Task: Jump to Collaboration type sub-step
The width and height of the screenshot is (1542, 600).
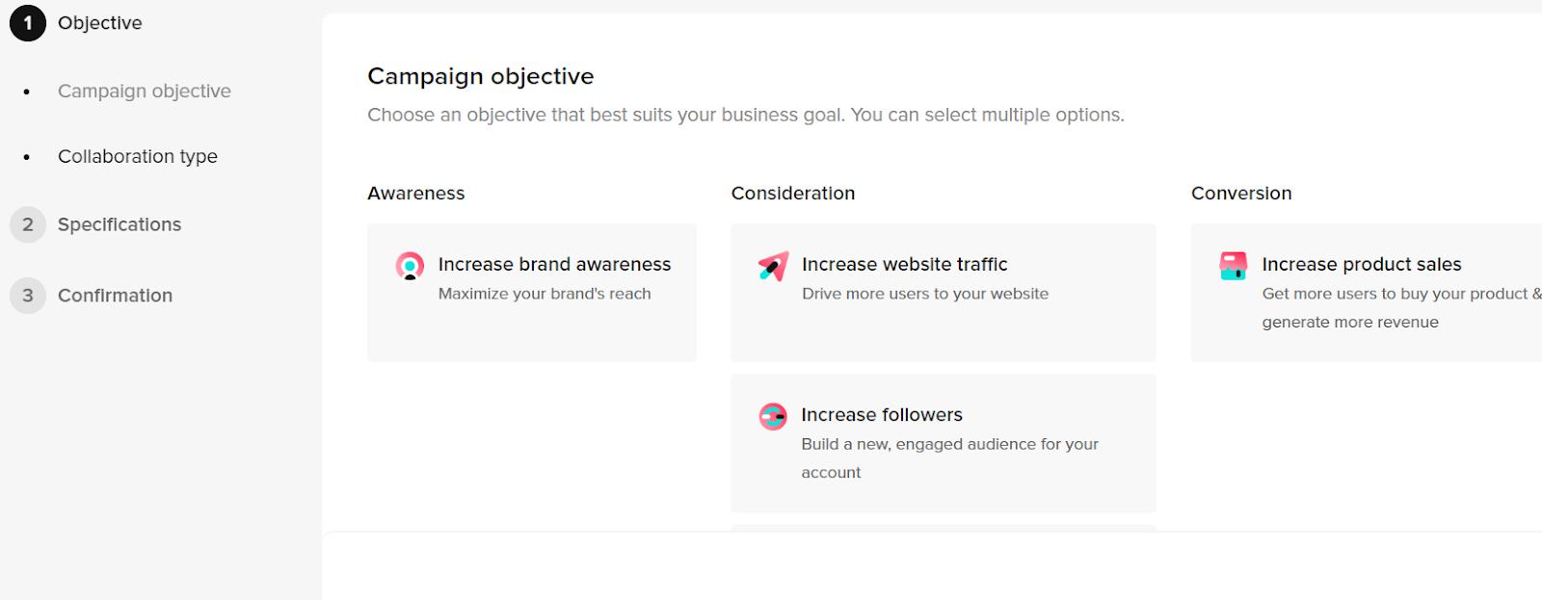Action: coord(138,156)
